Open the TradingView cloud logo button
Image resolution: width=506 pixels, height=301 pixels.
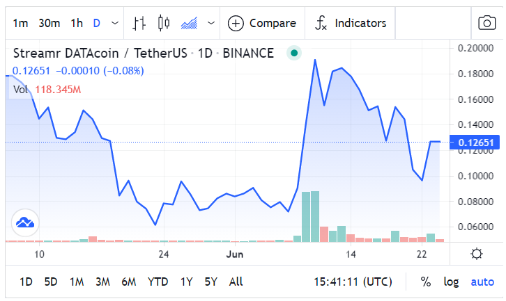25,222
